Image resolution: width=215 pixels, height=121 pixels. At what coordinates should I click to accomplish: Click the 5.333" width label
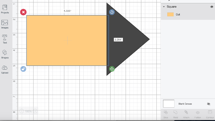click(x=67, y=11)
